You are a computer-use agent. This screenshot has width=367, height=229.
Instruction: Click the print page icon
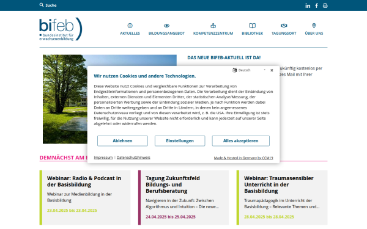click(325, 5)
